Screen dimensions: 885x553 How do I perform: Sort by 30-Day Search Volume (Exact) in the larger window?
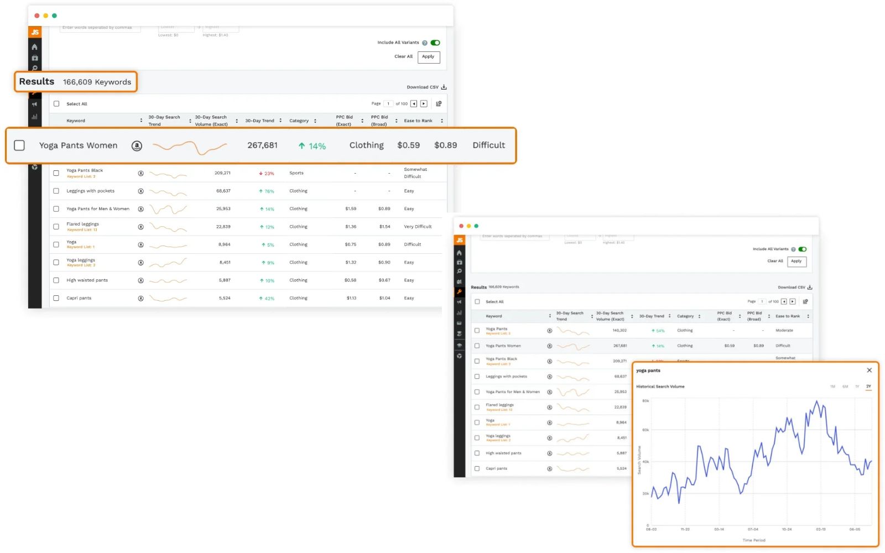click(237, 121)
